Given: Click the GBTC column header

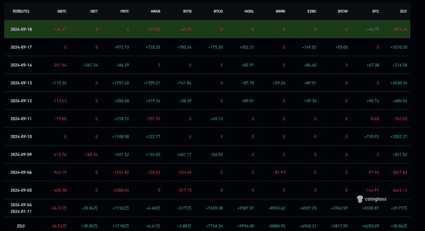Looking at the screenshot, I should tap(62, 11).
